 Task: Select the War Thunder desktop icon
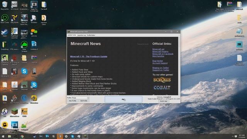pyautogui.click(x=15, y=99)
